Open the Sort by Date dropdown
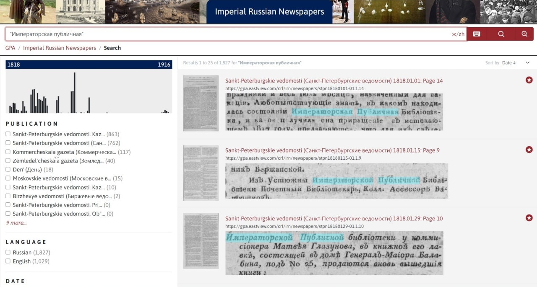The width and height of the screenshot is (537, 287). click(x=509, y=63)
